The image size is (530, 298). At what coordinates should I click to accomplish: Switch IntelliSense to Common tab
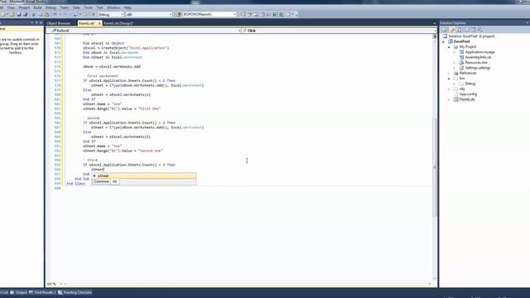click(x=101, y=181)
